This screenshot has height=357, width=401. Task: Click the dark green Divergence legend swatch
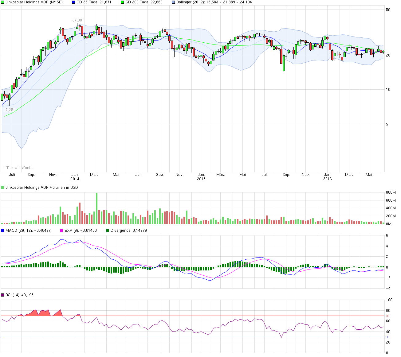[108, 231]
